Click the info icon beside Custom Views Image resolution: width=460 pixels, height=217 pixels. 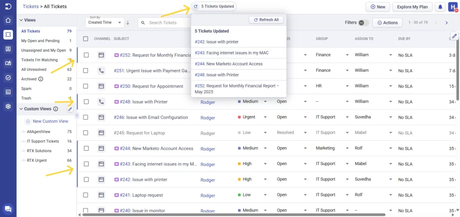coord(55,109)
